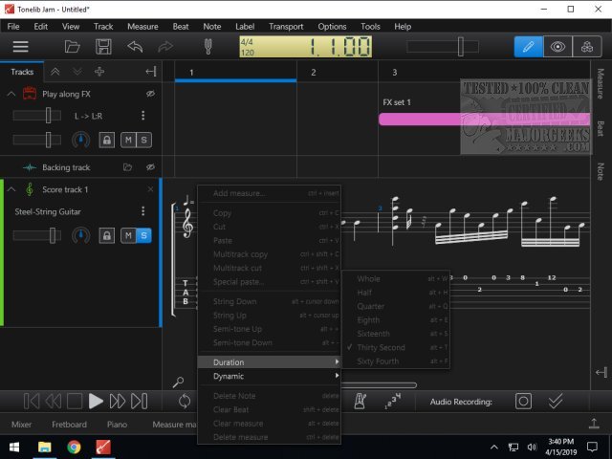Image resolution: width=612 pixels, height=459 pixels.
Task: Collapse the Play along FX track
Action: pos(11,94)
